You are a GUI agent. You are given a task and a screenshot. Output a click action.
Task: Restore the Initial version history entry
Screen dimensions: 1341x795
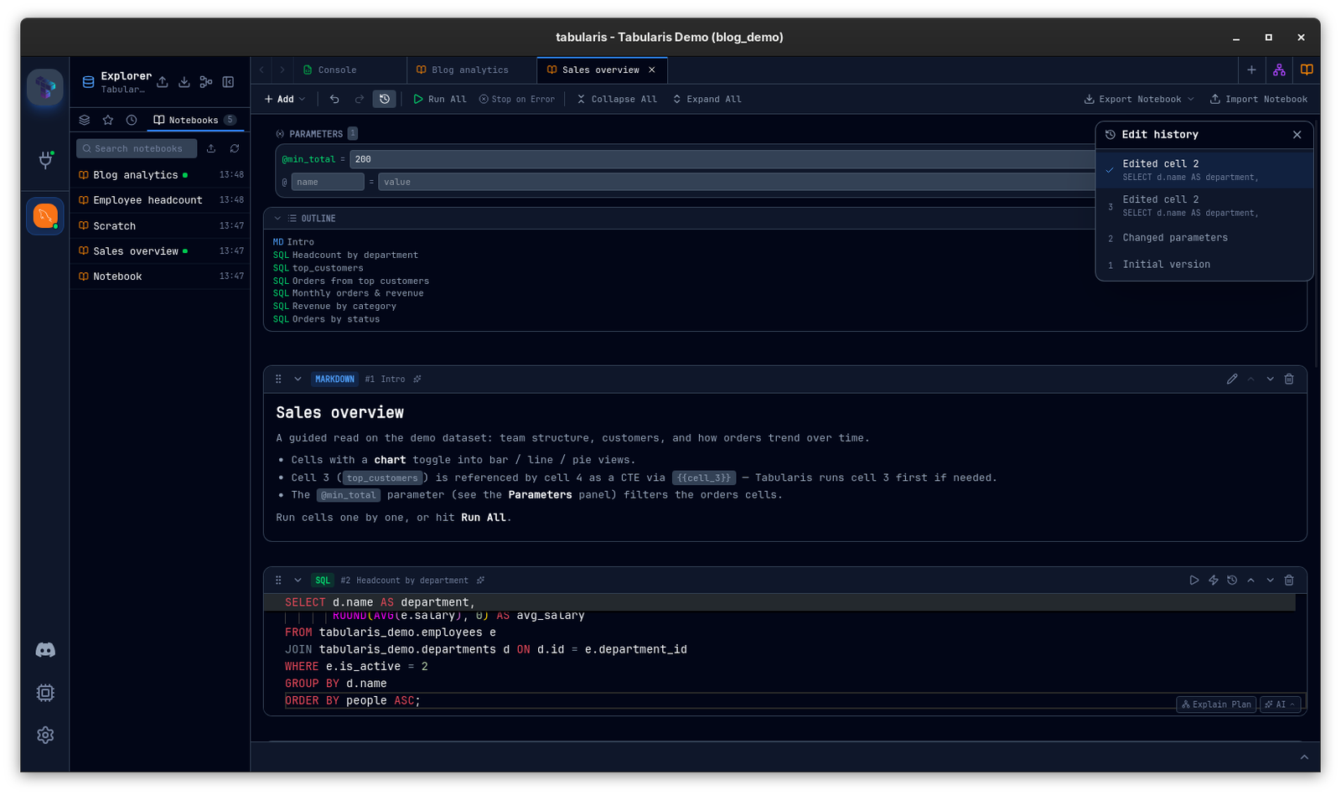coord(1204,265)
